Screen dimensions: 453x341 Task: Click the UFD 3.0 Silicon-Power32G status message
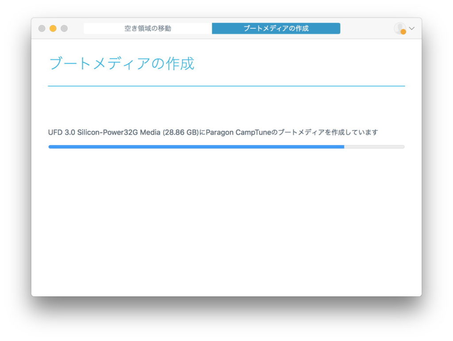point(213,133)
